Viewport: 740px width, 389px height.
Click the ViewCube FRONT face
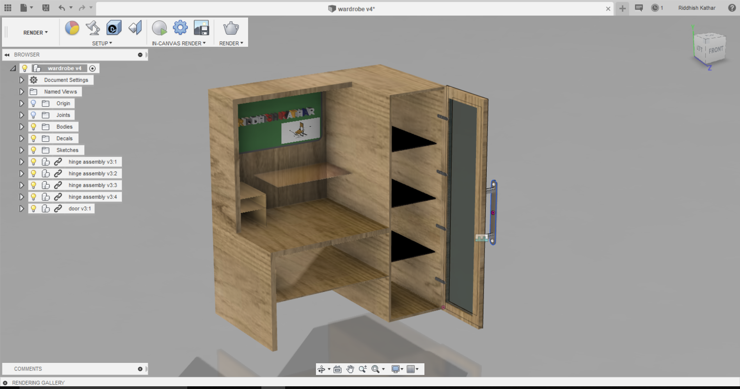(x=715, y=50)
